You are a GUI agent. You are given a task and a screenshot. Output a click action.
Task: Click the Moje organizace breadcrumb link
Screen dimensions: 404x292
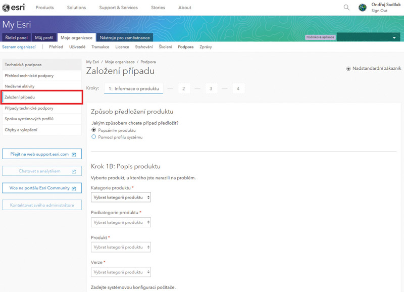(120, 62)
